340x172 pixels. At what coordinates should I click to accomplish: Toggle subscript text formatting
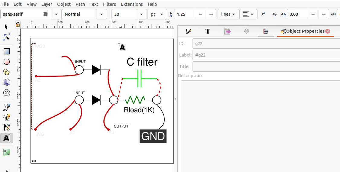pos(274,14)
